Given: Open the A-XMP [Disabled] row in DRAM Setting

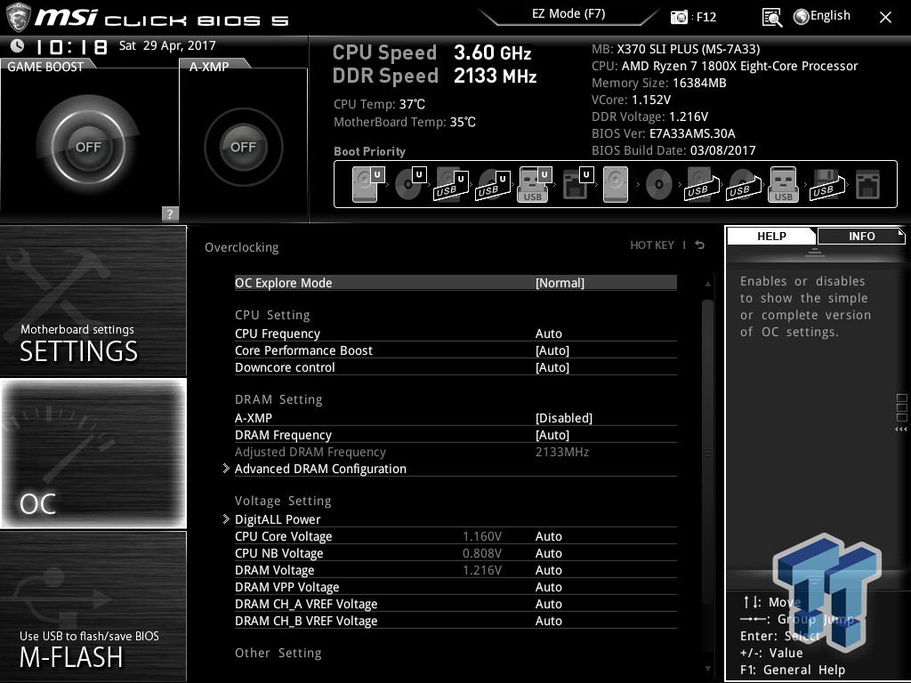Looking at the screenshot, I should point(455,418).
